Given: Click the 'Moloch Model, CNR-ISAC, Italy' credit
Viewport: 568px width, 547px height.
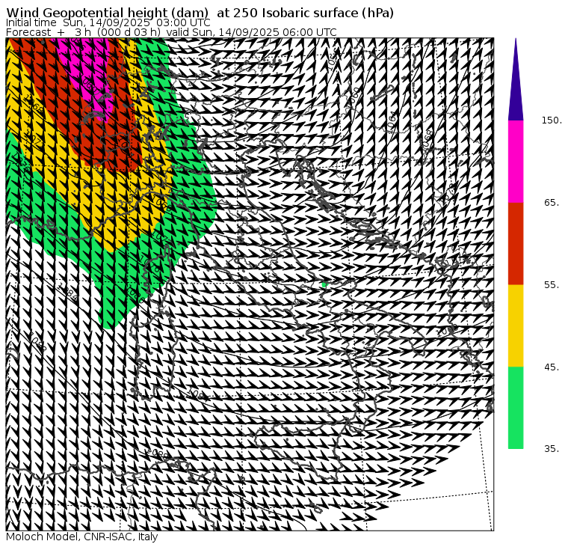Looking at the screenshot, I should point(82,537).
